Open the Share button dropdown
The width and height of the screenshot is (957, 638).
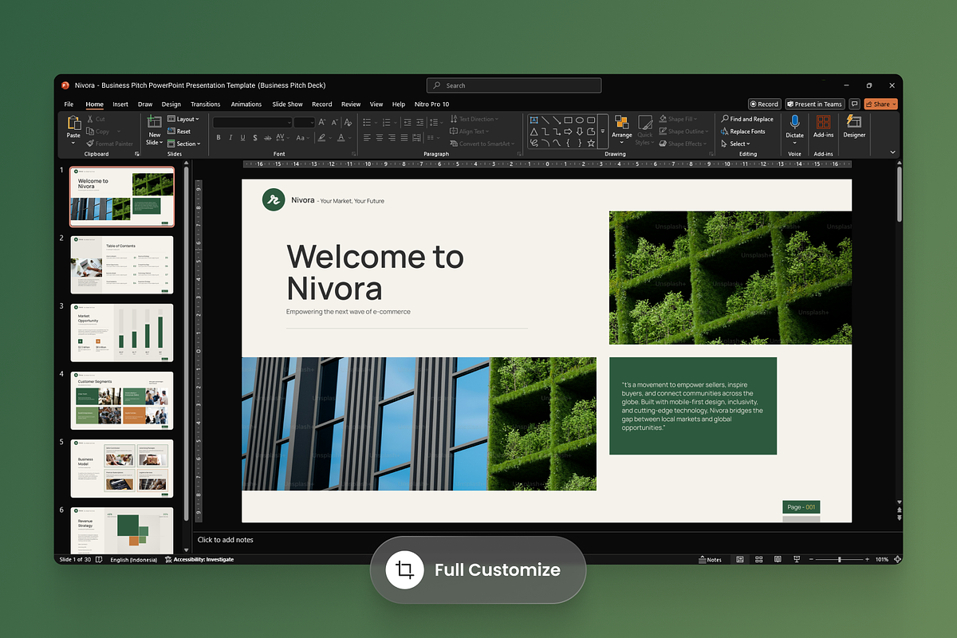coord(880,104)
